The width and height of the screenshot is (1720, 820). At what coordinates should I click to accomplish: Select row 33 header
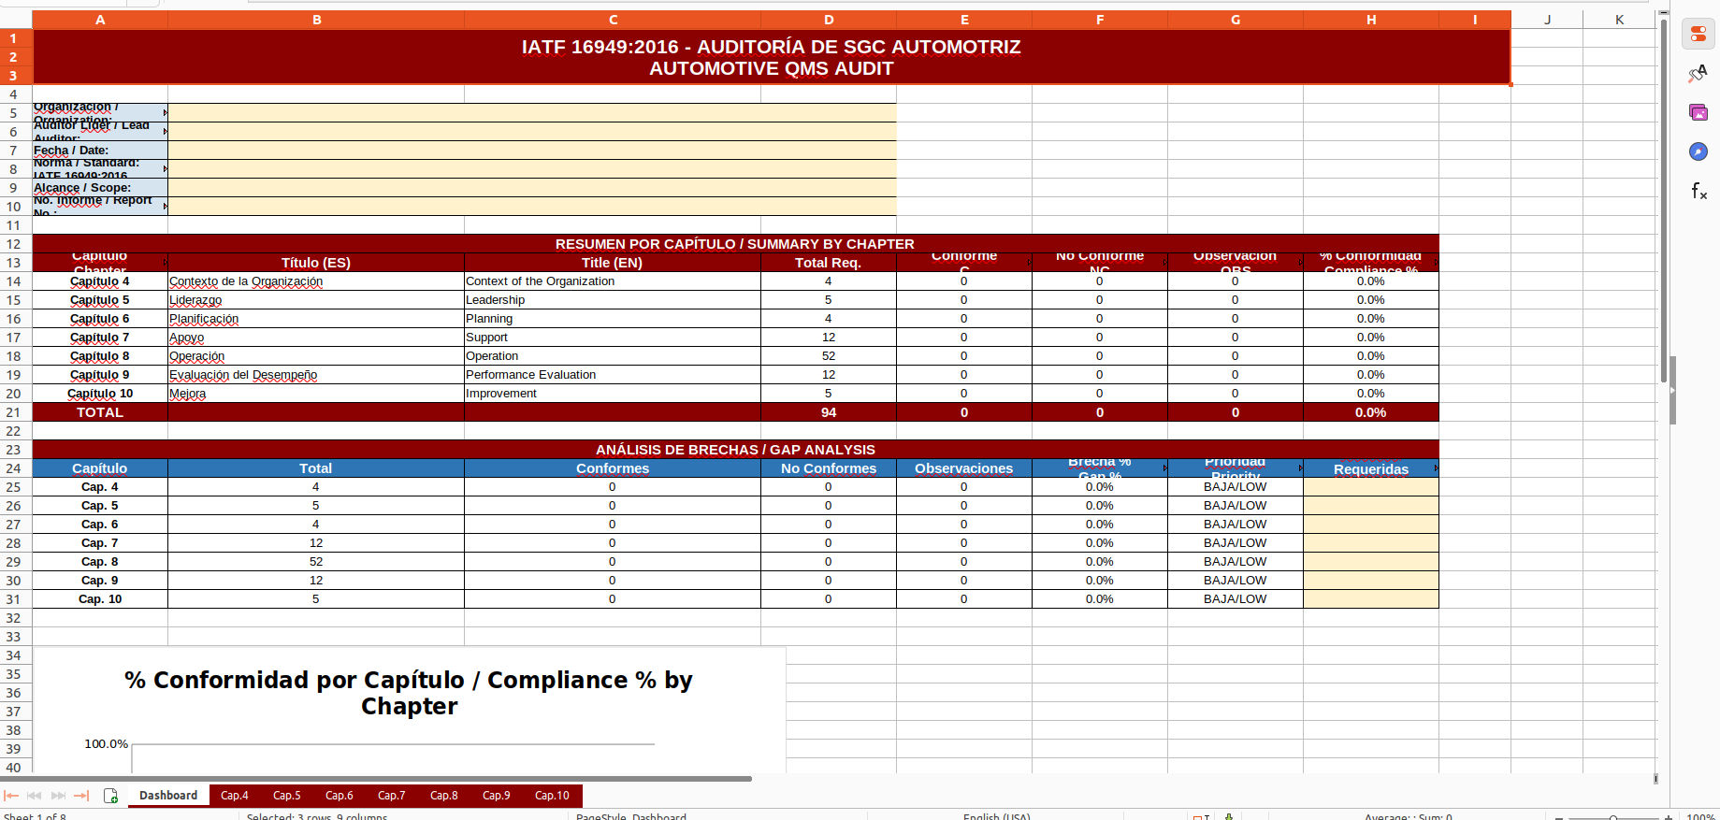[14, 637]
